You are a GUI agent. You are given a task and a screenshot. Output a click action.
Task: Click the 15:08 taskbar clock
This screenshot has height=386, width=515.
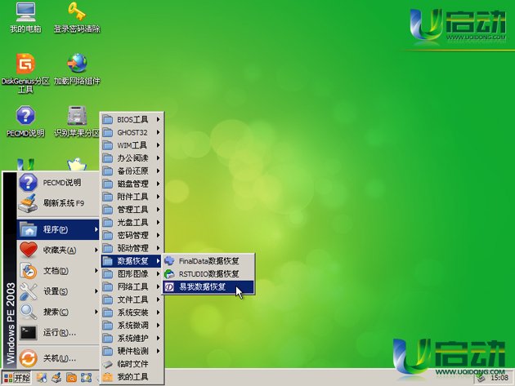coord(499,378)
